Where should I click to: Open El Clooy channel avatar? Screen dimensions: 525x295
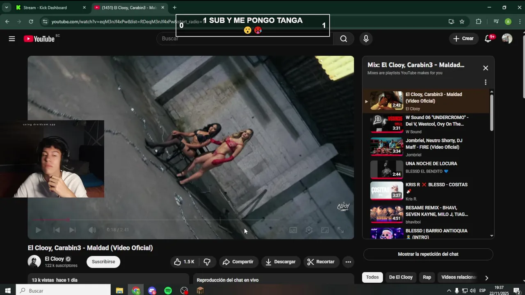[x=34, y=261]
